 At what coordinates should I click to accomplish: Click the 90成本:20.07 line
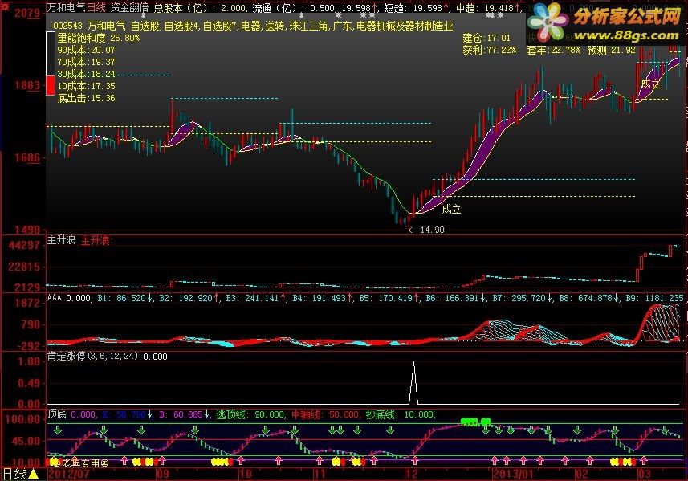[x=87, y=50]
